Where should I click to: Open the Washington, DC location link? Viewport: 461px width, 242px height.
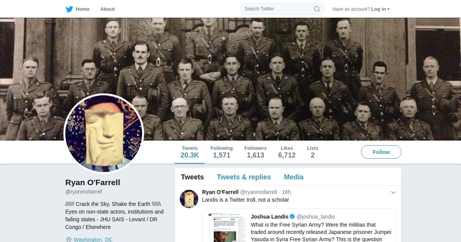coord(93,239)
